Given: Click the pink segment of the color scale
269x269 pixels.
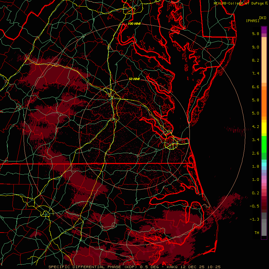Looking at the screenshot, I should pos(264,181).
